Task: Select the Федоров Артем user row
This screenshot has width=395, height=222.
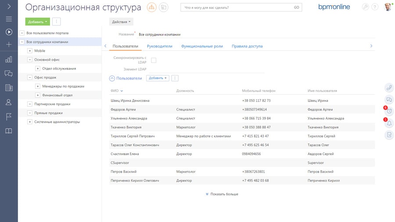Action: pyautogui.click(x=242, y=109)
